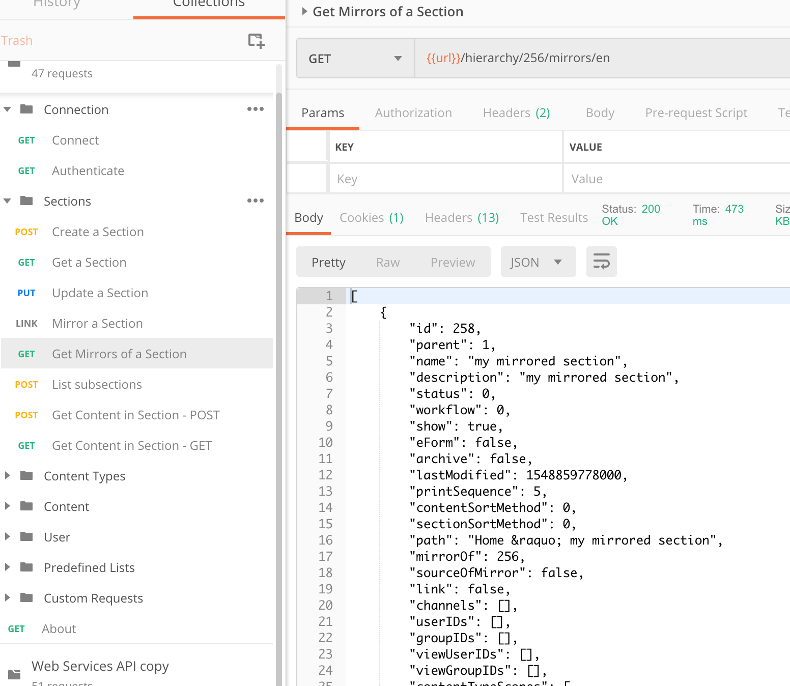Image resolution: width=790 pixels, height=686 pixels.
Task: Open the GET method dropdown
Action: tap(355, 59)
